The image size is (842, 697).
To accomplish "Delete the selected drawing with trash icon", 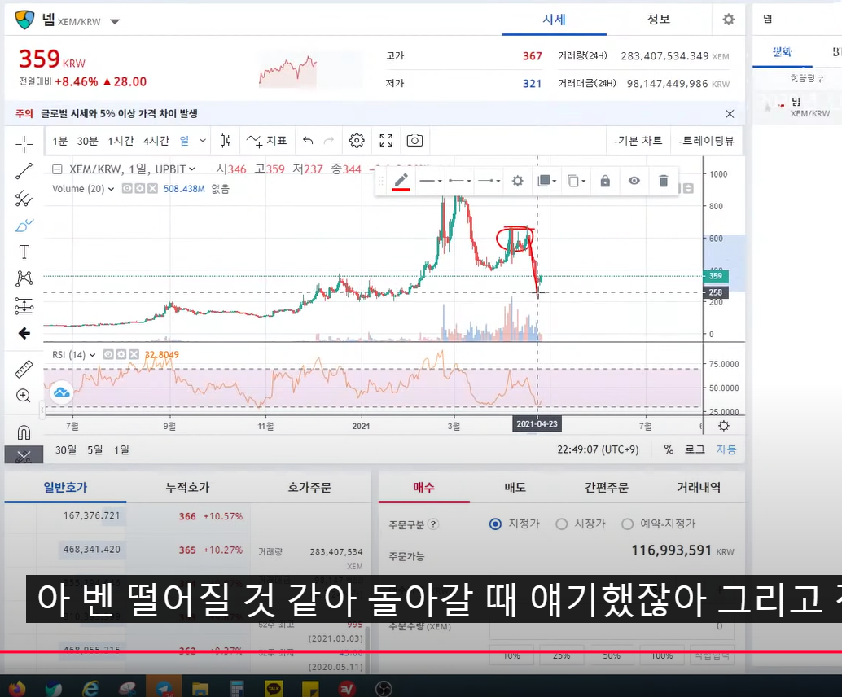I will click(663, 181).
